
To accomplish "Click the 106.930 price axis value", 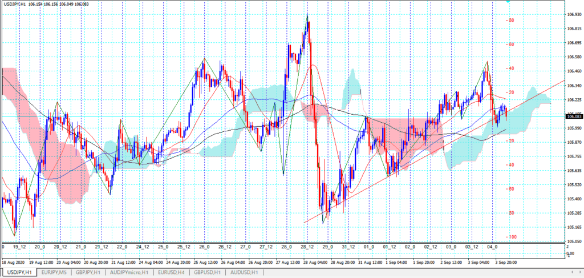I will pyautogui.click(x=574, y=14).
